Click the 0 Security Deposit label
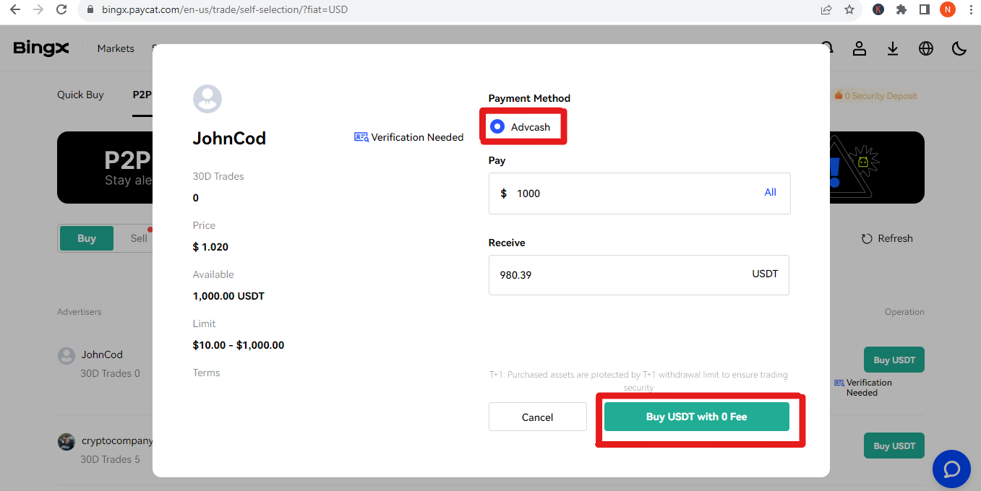The height and width of the screenshot is (491, 981). [x=875, y=95]
